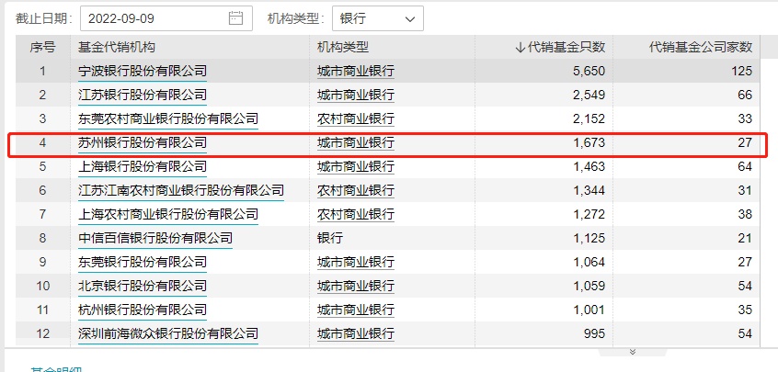Viewport: 778px width, 372px height.
Task: Open 宁波银行股份有限公司 link
Action: point(143,72)
